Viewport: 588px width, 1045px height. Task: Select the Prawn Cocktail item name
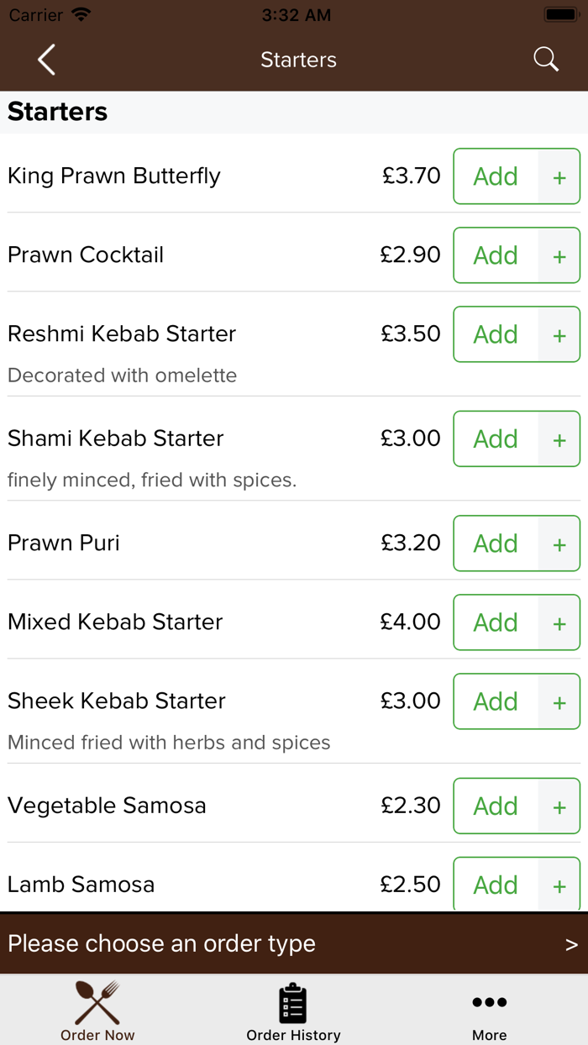86,255
